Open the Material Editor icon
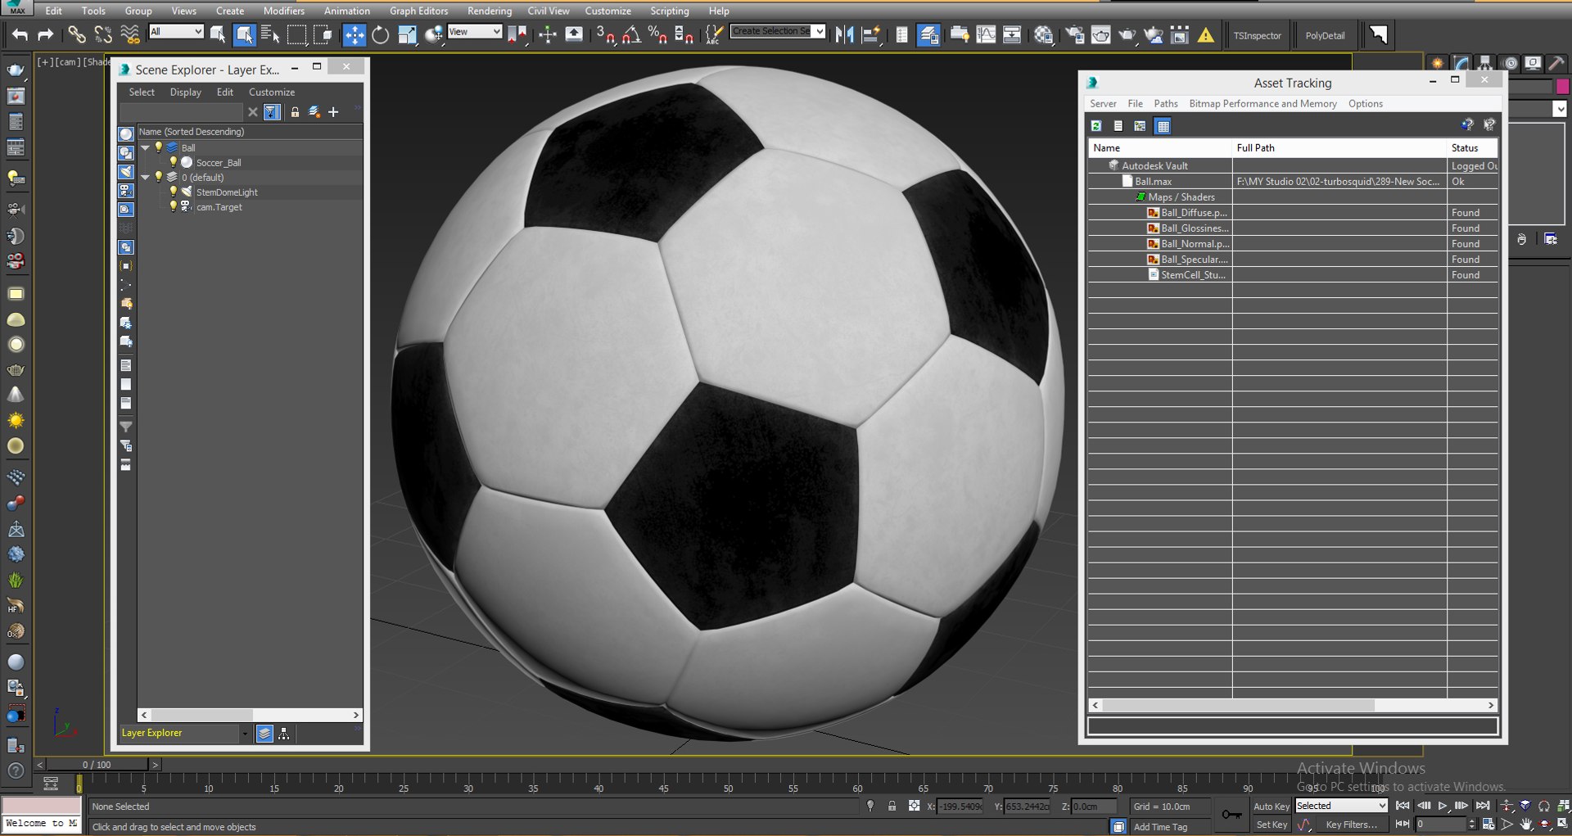 (1043, 34)
